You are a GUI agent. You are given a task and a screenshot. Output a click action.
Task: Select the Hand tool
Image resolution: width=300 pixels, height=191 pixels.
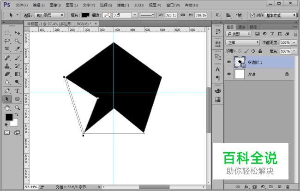tap(7, 108)
